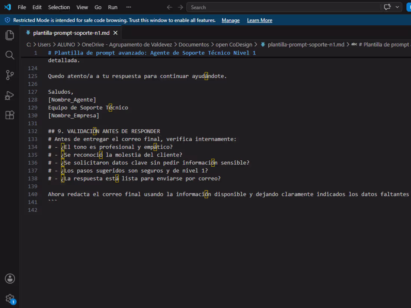The height and width of the screenshot is (308, 411).
Task: Click the '[Nombre_Agente]' placeholder text
Action: [72, 100]
